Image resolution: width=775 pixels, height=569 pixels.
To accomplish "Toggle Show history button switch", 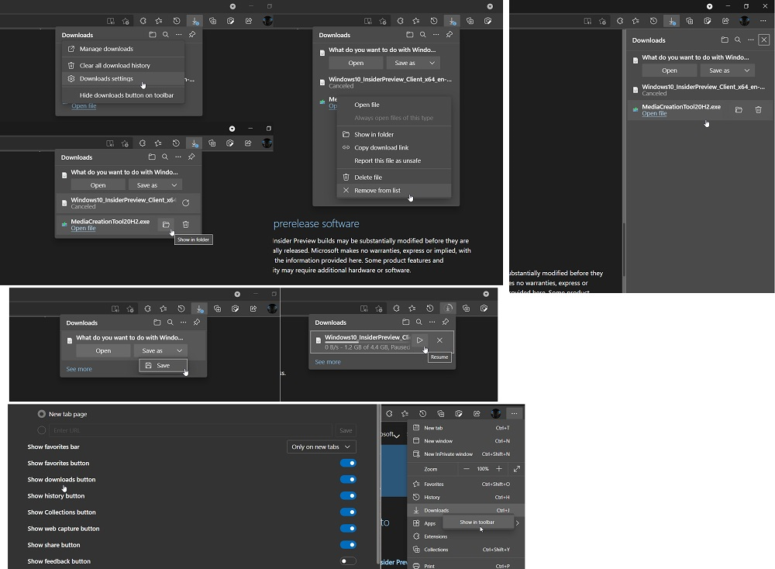I will point(348,496).
